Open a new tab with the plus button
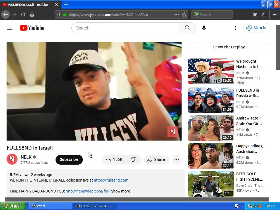This screenshot has height=210, width=280. click(x=66, y=4)
